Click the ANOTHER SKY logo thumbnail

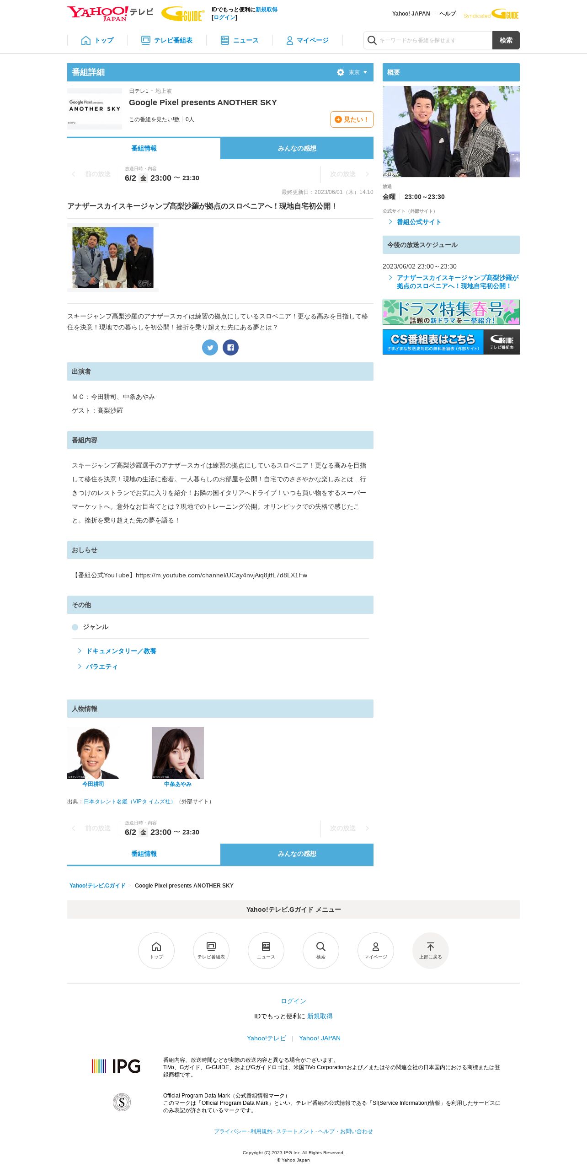[95, 109]
